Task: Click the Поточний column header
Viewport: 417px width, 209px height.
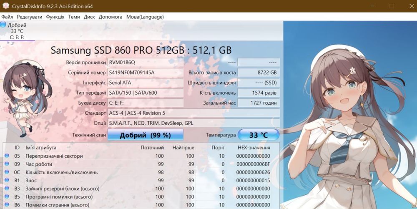Action: pyautogui.click(x=152, y=148)
